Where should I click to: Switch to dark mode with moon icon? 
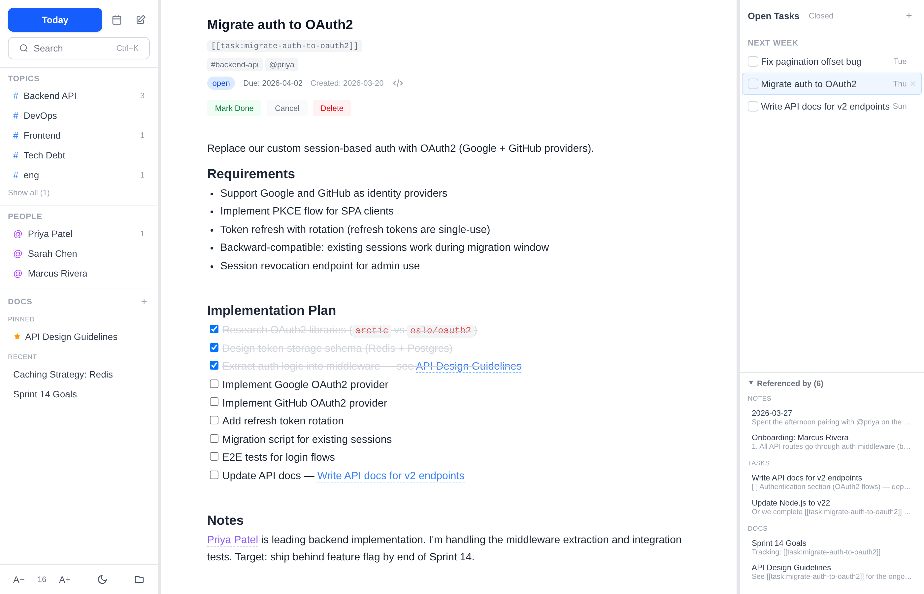(x=102, y=579)
